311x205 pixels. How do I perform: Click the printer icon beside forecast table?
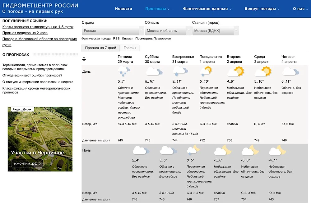84,59
